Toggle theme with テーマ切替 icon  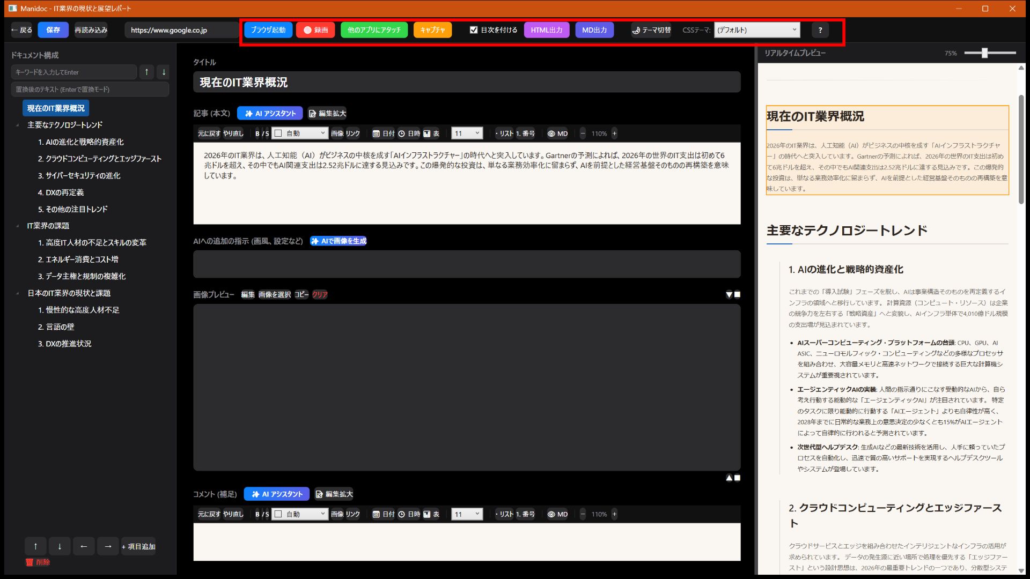pos(651,30)
